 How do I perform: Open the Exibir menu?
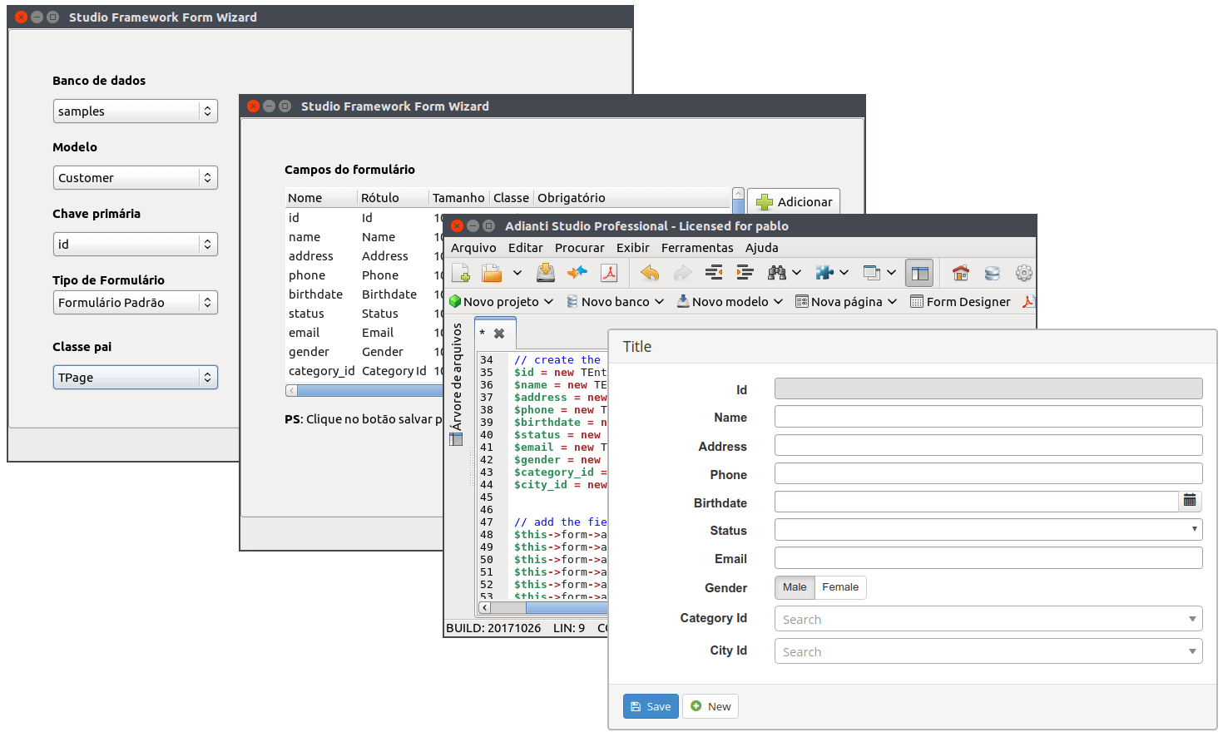[633, 248]
